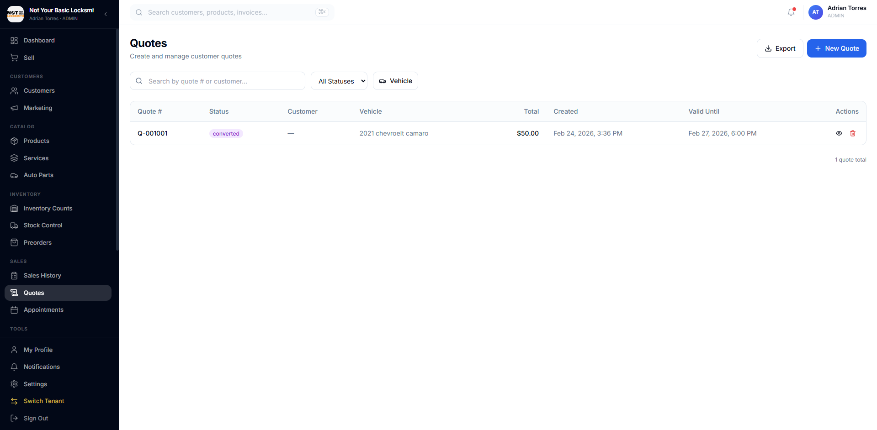Click the Appointments calendar icon
Image resolution: width=877 pixels, height=430 pixels.
14,310
